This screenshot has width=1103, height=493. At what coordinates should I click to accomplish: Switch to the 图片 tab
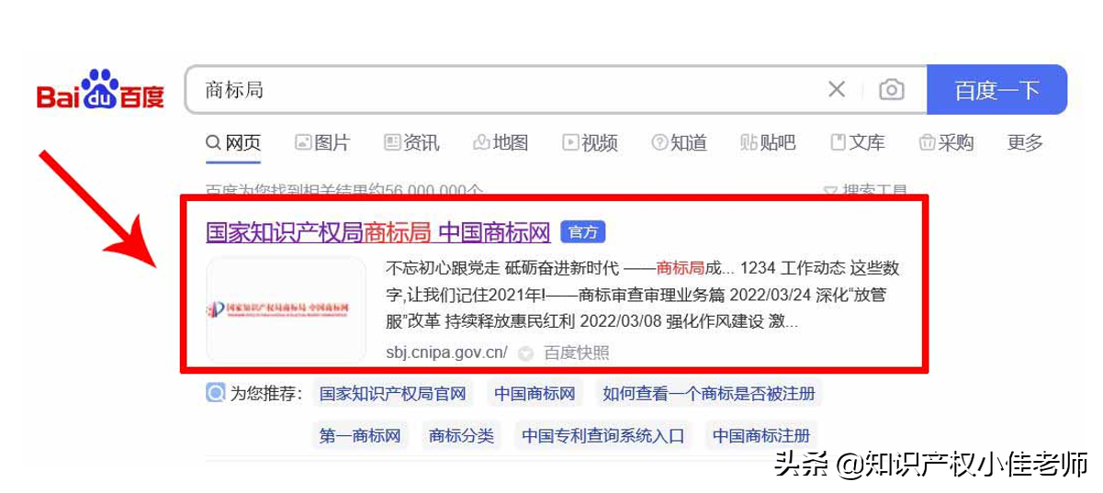[x=322, y=142]
